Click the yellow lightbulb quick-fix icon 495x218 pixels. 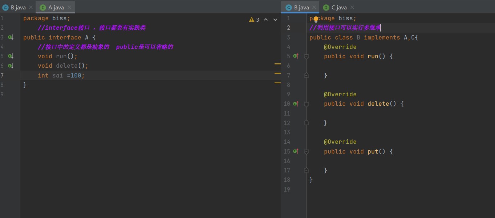tap(316, 18)
